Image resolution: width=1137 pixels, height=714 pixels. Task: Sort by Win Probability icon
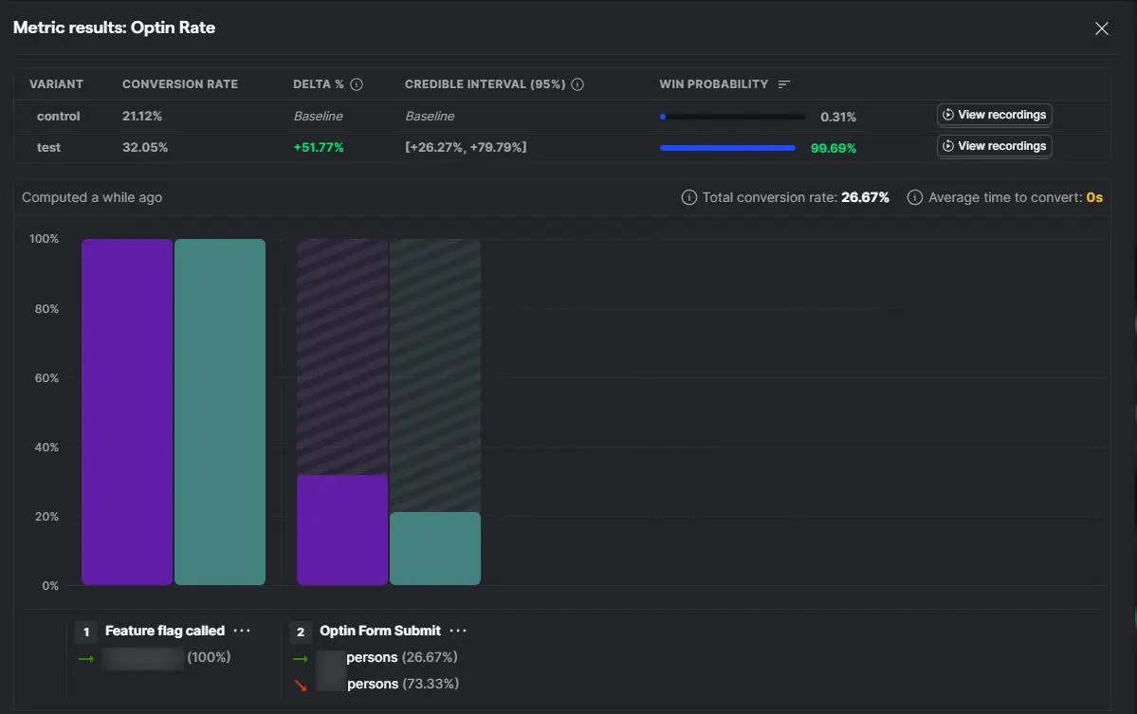click(x=783, y=84)
